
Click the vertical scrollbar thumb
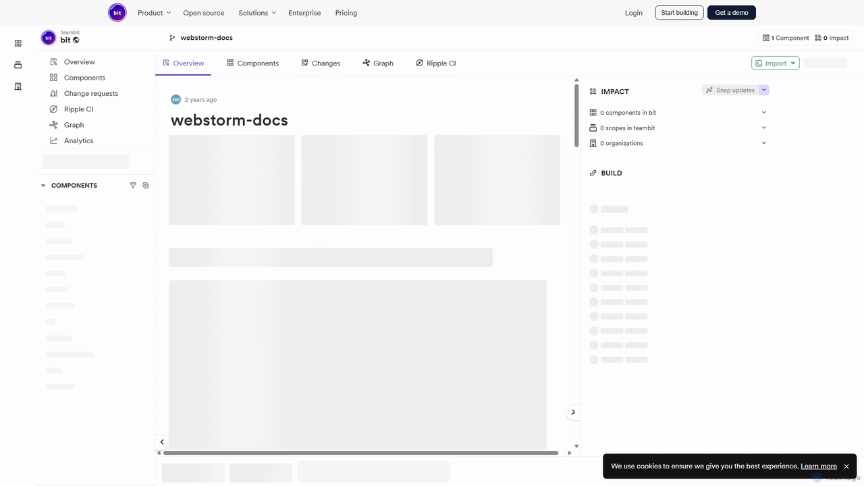pyautogui.click(x=576, y=115)
